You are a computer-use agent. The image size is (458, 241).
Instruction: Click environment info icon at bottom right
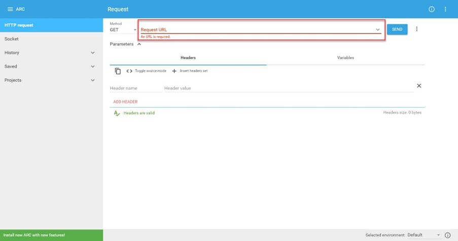447,235
